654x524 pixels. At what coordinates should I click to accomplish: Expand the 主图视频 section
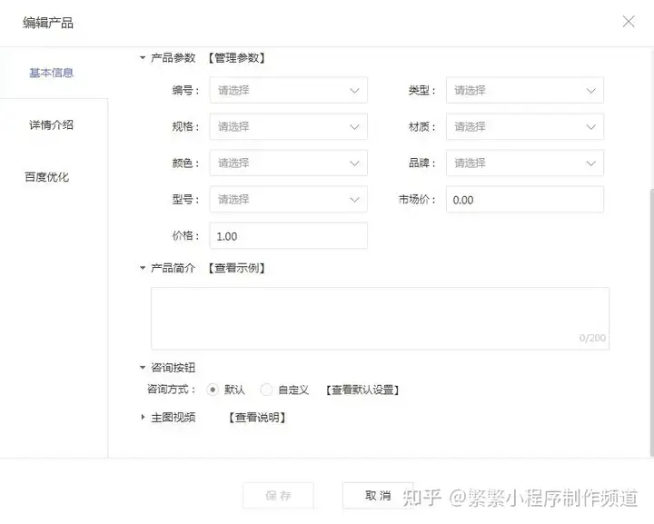(143, 417)
